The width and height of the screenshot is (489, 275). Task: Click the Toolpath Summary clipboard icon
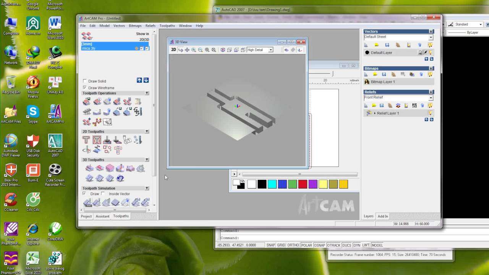pos(138,101)
